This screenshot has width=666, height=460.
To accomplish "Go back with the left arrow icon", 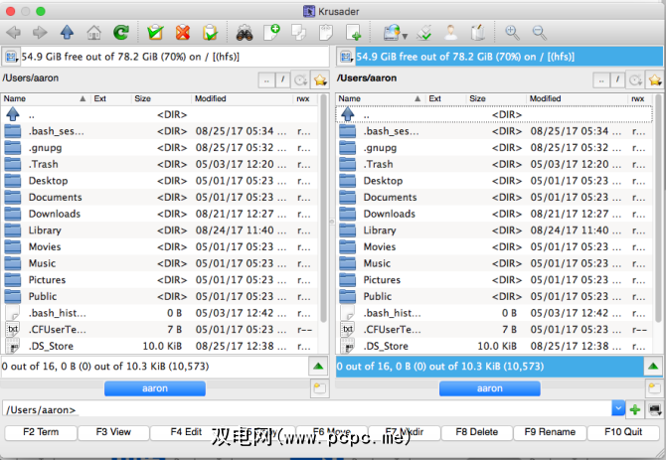I will coord(13,32).
